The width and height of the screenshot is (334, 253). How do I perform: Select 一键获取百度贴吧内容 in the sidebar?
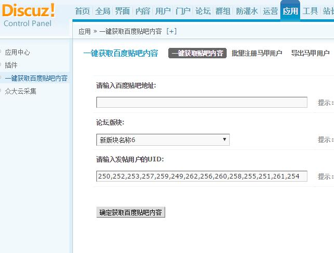click(36, 78)
